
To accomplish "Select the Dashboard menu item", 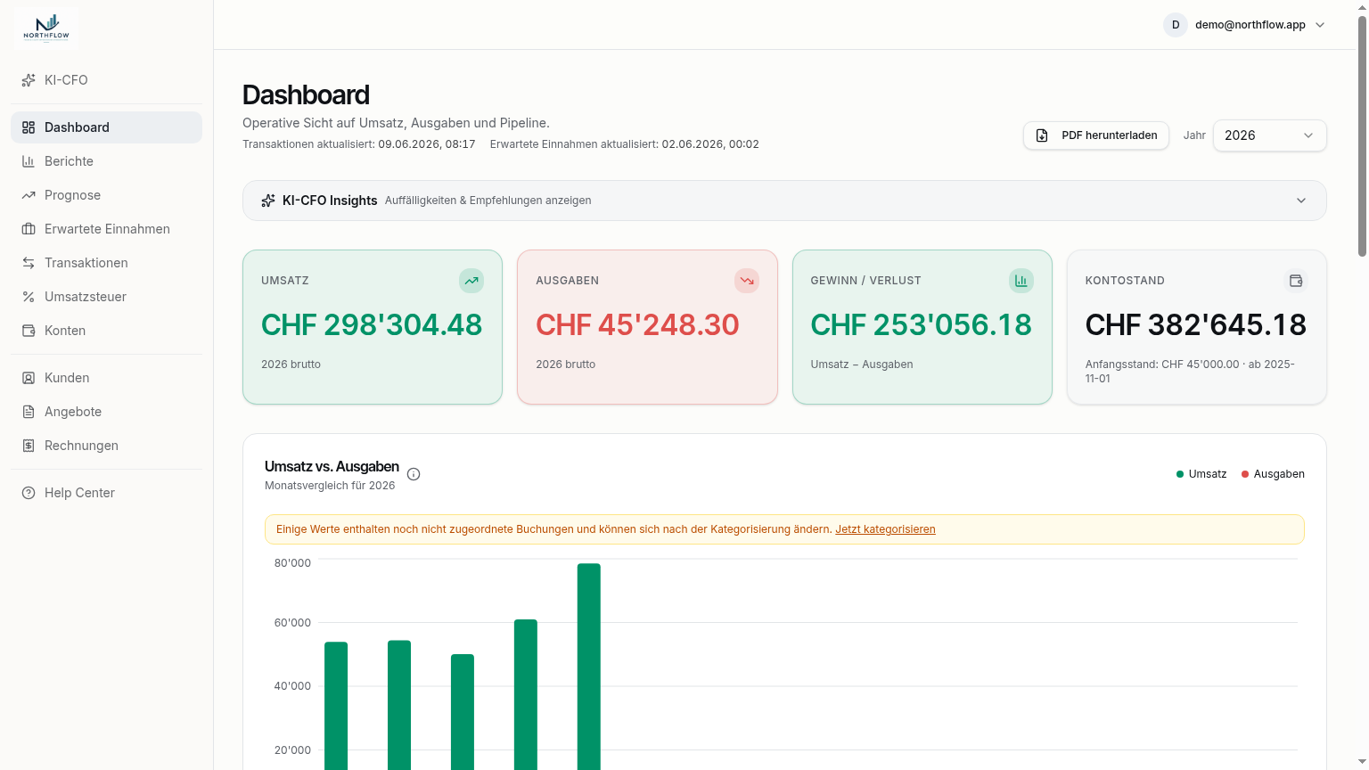I will click(106, 127).
